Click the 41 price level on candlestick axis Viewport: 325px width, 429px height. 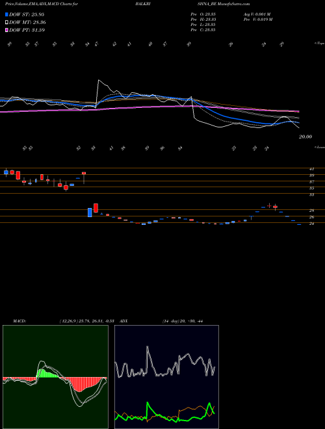tap(311, 169)
